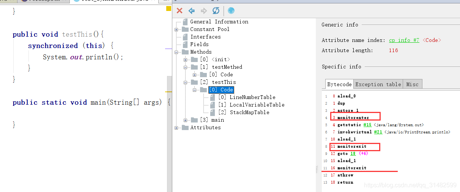Expand the [0] <init> method node

[x=186, y=60]
